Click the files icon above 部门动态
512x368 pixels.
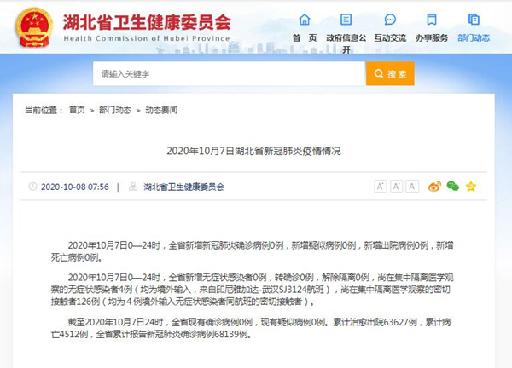click(474, 20)
